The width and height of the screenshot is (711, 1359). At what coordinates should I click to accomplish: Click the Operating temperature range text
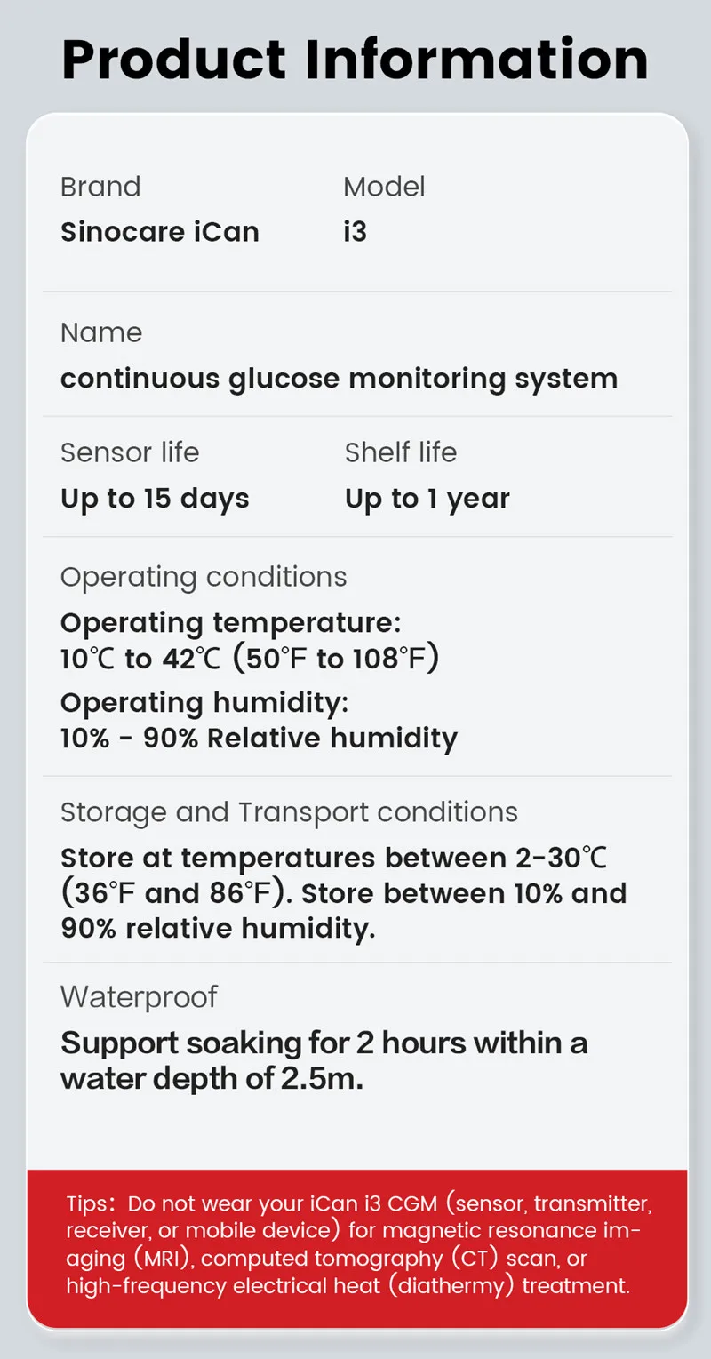(x=250, y=659)
